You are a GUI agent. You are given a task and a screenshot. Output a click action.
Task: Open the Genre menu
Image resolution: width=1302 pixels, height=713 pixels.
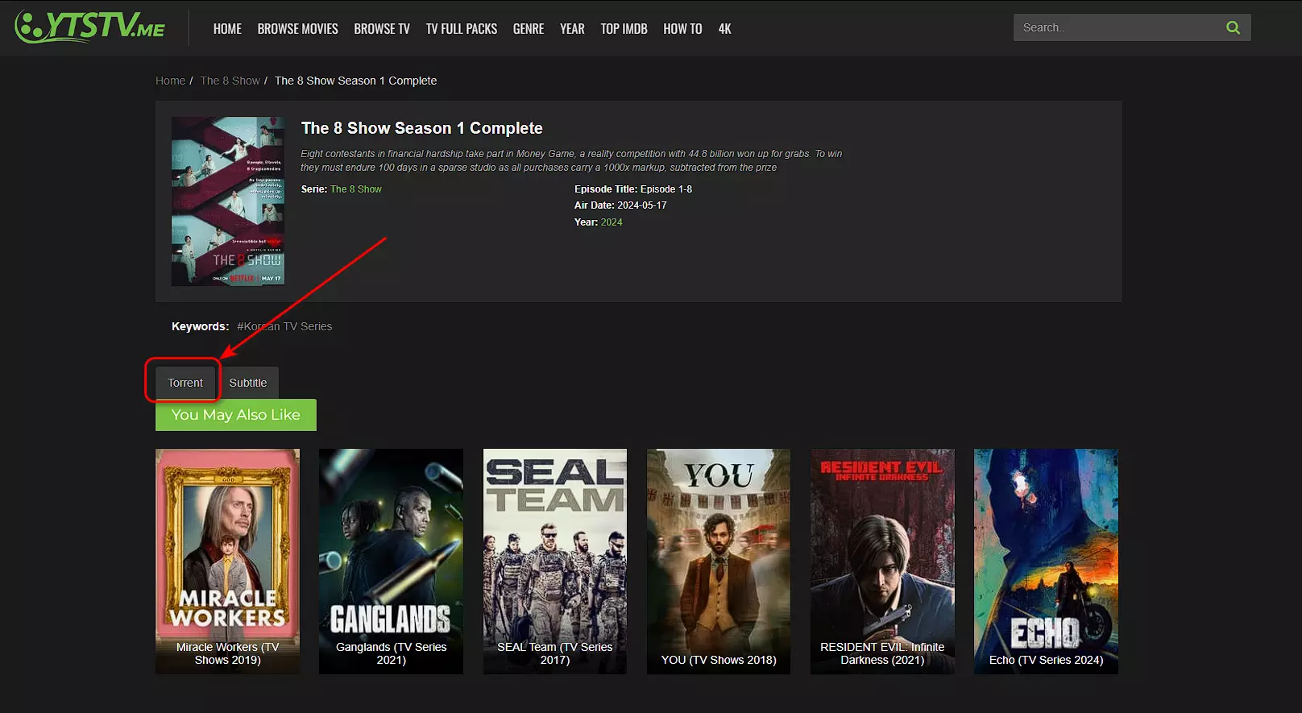(529, 29)
